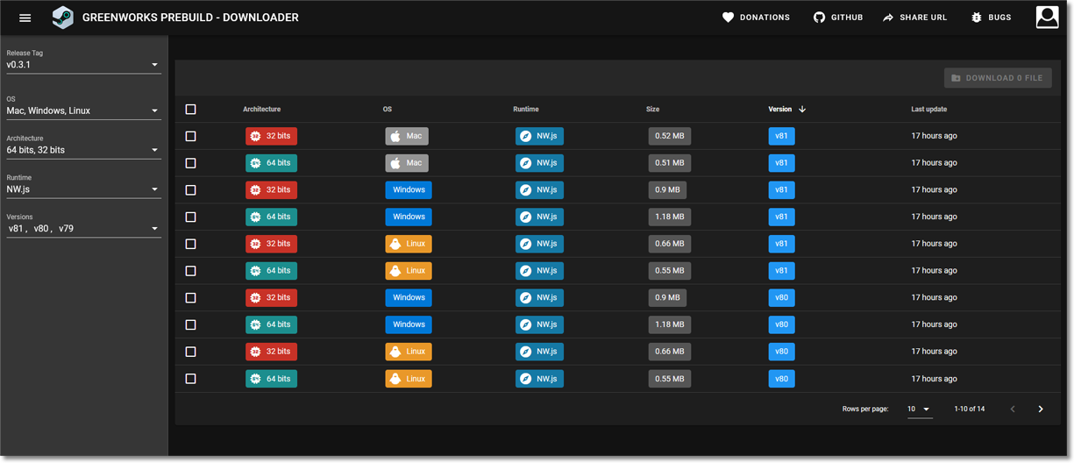Go to the next table page

[x=1041, y=410]
